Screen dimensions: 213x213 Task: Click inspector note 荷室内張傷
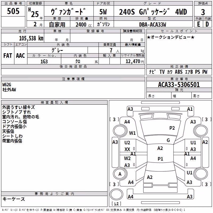12,141
